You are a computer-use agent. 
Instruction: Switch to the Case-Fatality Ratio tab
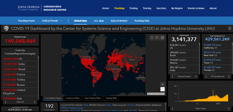point(92,98)
